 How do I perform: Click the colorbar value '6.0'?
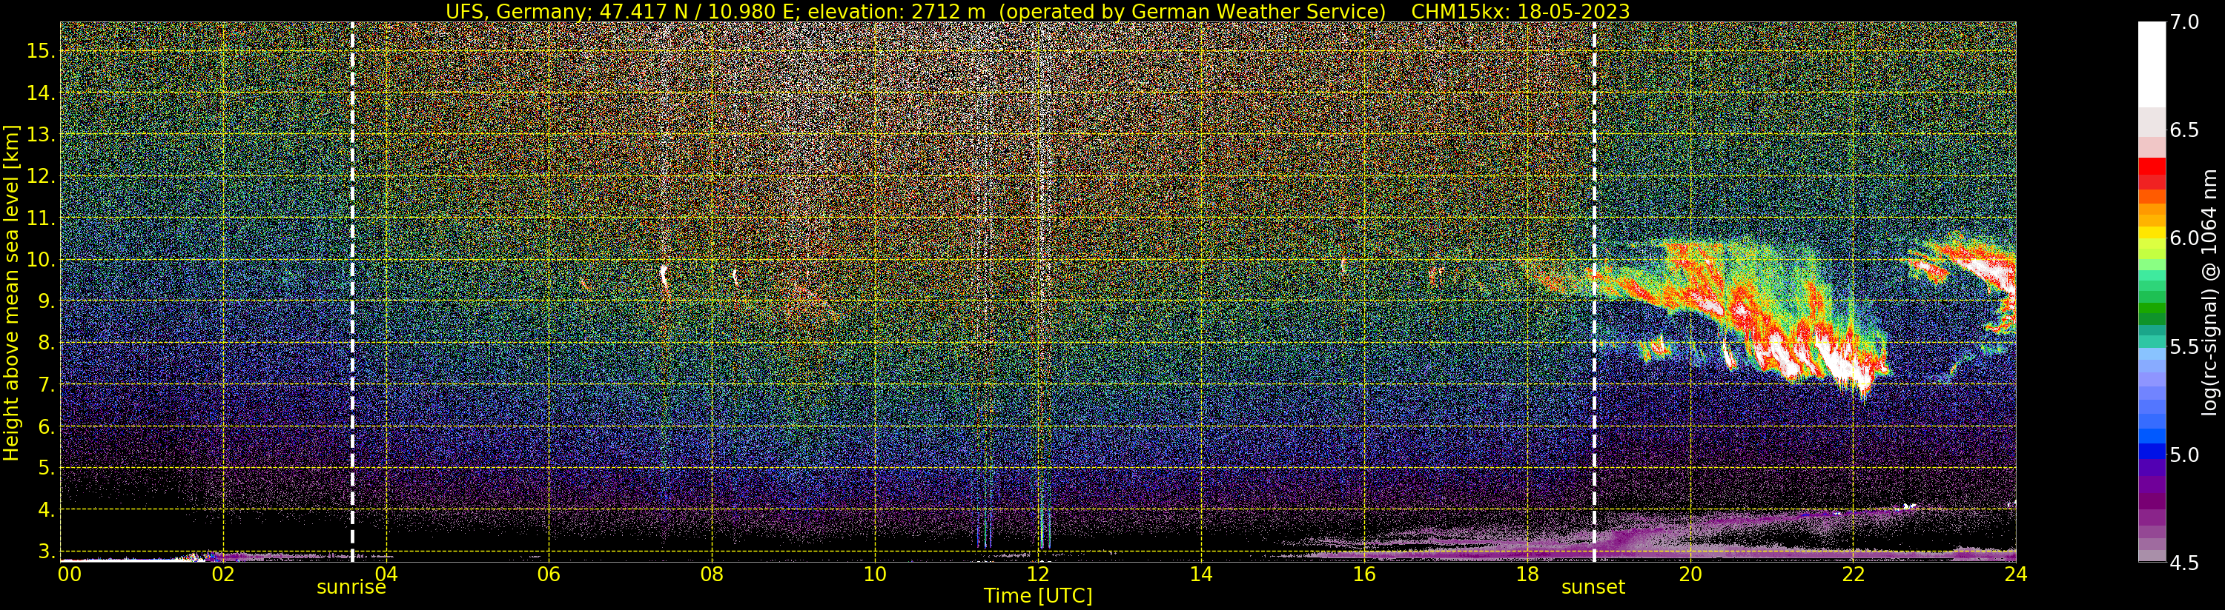[x=2184, y=238]
